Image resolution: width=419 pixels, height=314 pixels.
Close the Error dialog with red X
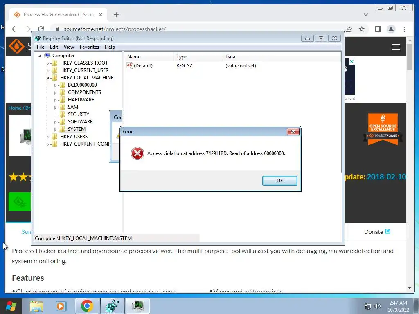293,131
